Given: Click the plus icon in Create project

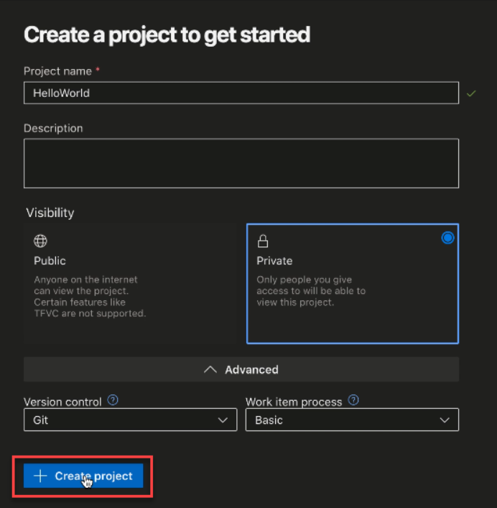Looking at the screenshot, I should tap(41, 476).
